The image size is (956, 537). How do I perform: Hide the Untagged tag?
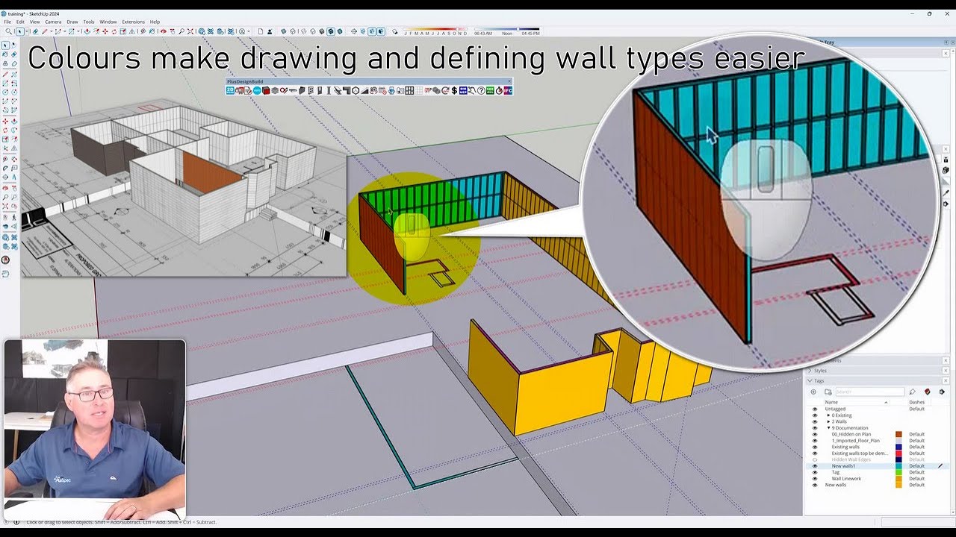(x=815, y=409)
